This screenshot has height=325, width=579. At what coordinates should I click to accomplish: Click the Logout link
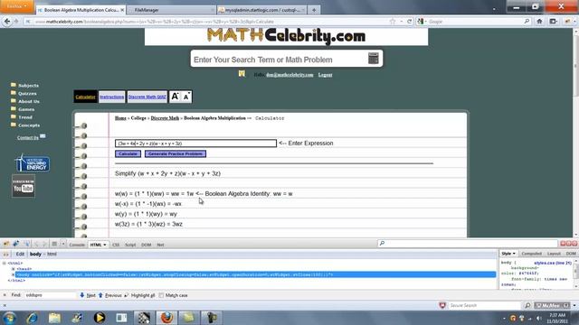[325, 75]
